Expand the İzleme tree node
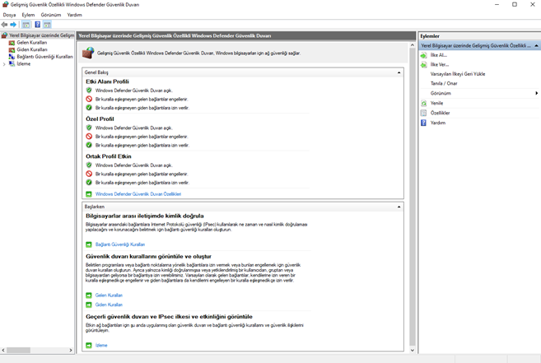The width and height of the screenshot is (541, 363). click(x=4, y=64)
